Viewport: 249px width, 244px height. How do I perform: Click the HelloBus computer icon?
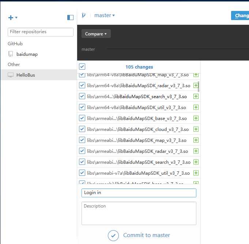(x=11, y=75)
